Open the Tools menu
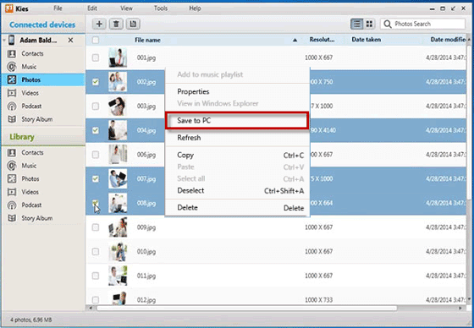The image size is (474, 328). [161, 8]
